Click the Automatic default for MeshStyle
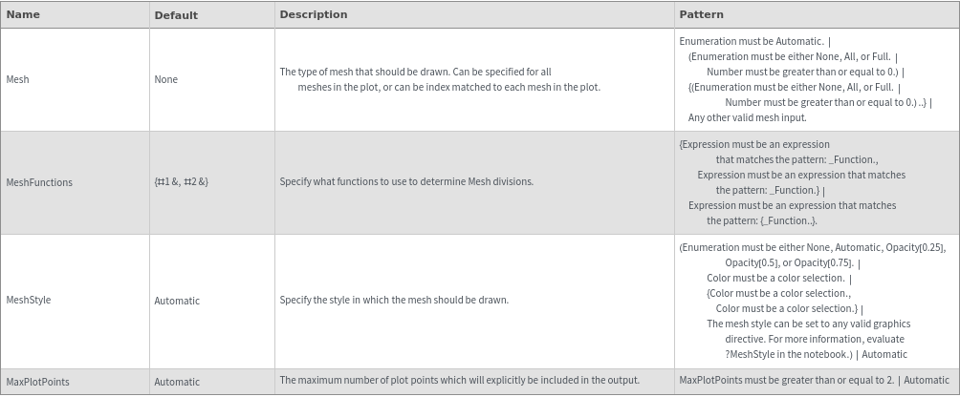The image size is (960, 397). 177,301
